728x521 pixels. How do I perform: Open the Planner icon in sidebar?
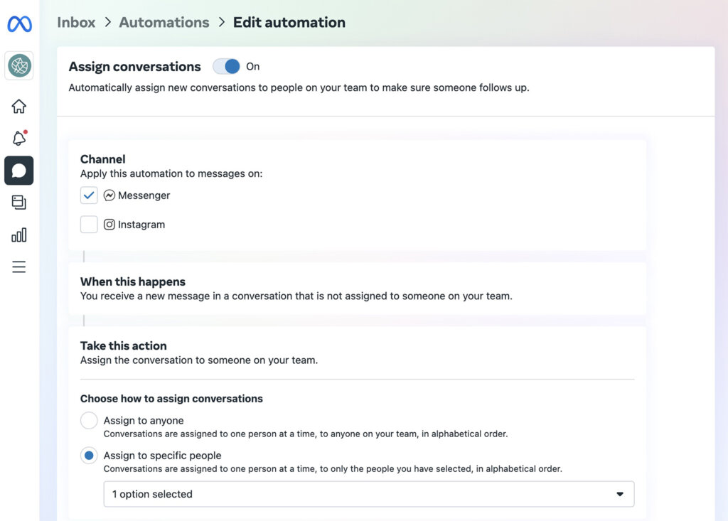19,203
